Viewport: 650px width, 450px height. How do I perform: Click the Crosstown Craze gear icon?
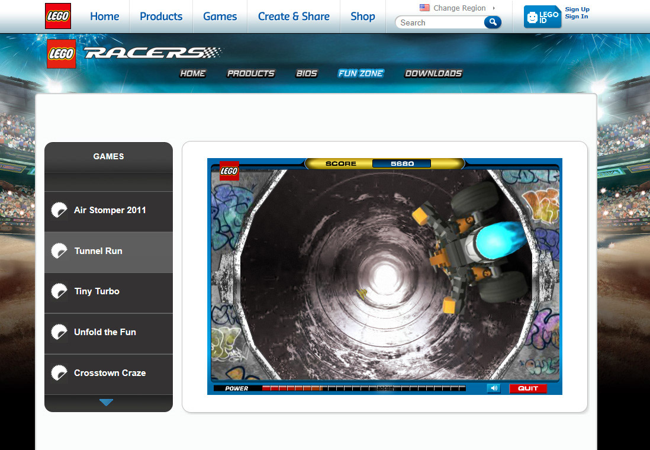click(x=59, y=373)
